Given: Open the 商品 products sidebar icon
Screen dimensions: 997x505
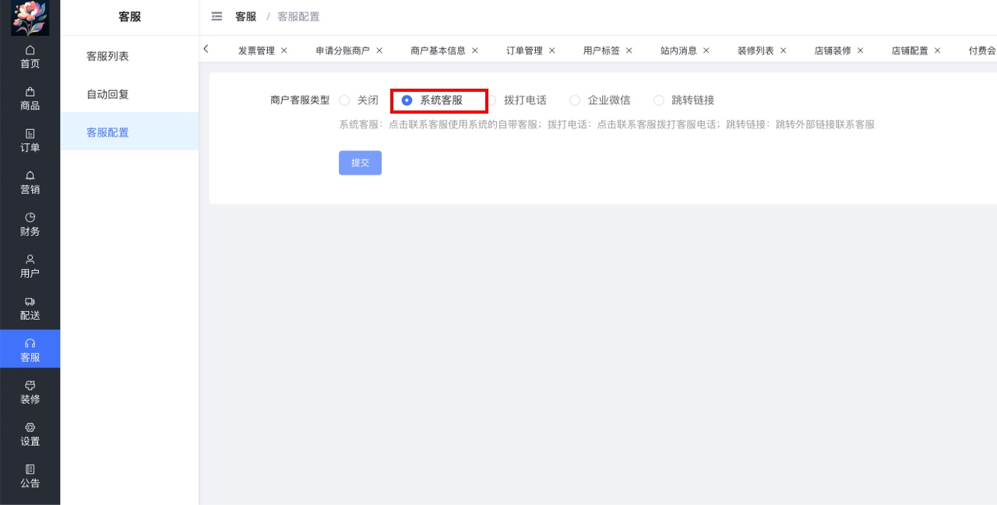Looking at the screenshot, I should tap(30, 99).
